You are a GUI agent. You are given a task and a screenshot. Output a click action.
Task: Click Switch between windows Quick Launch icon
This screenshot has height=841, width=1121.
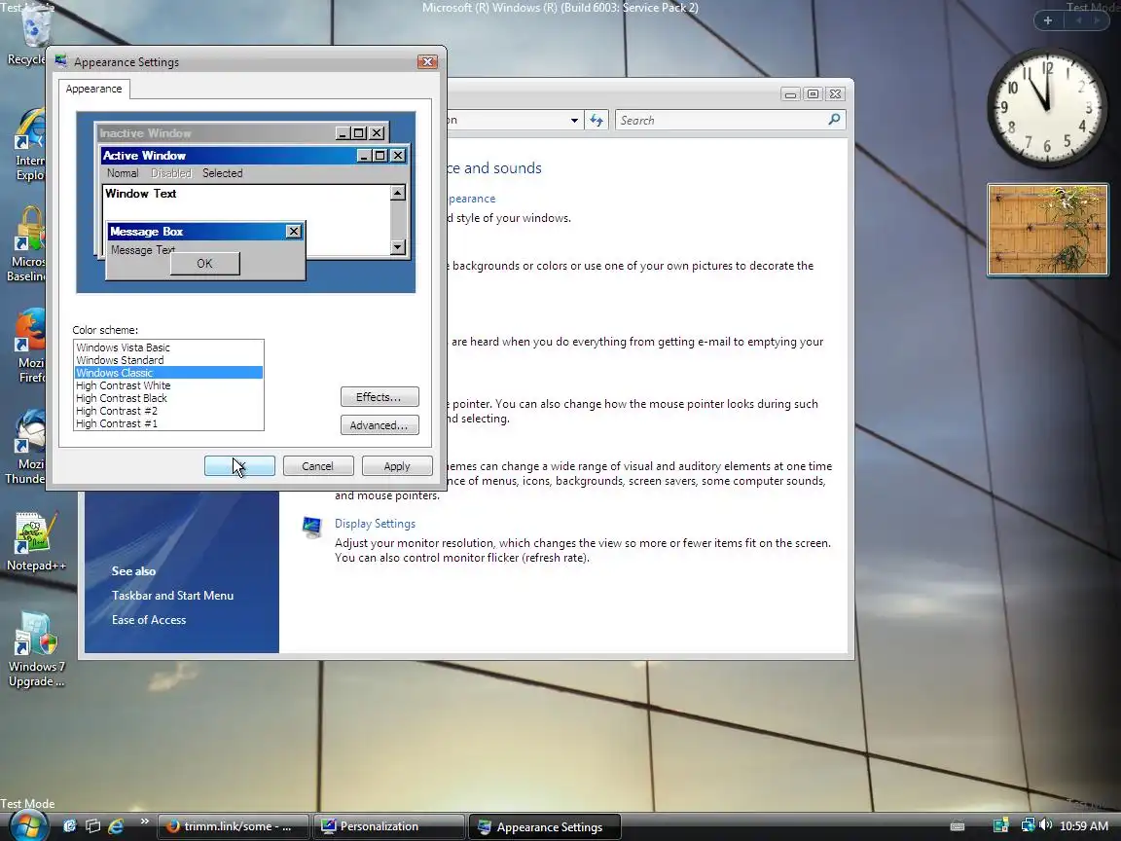point(92,826)
